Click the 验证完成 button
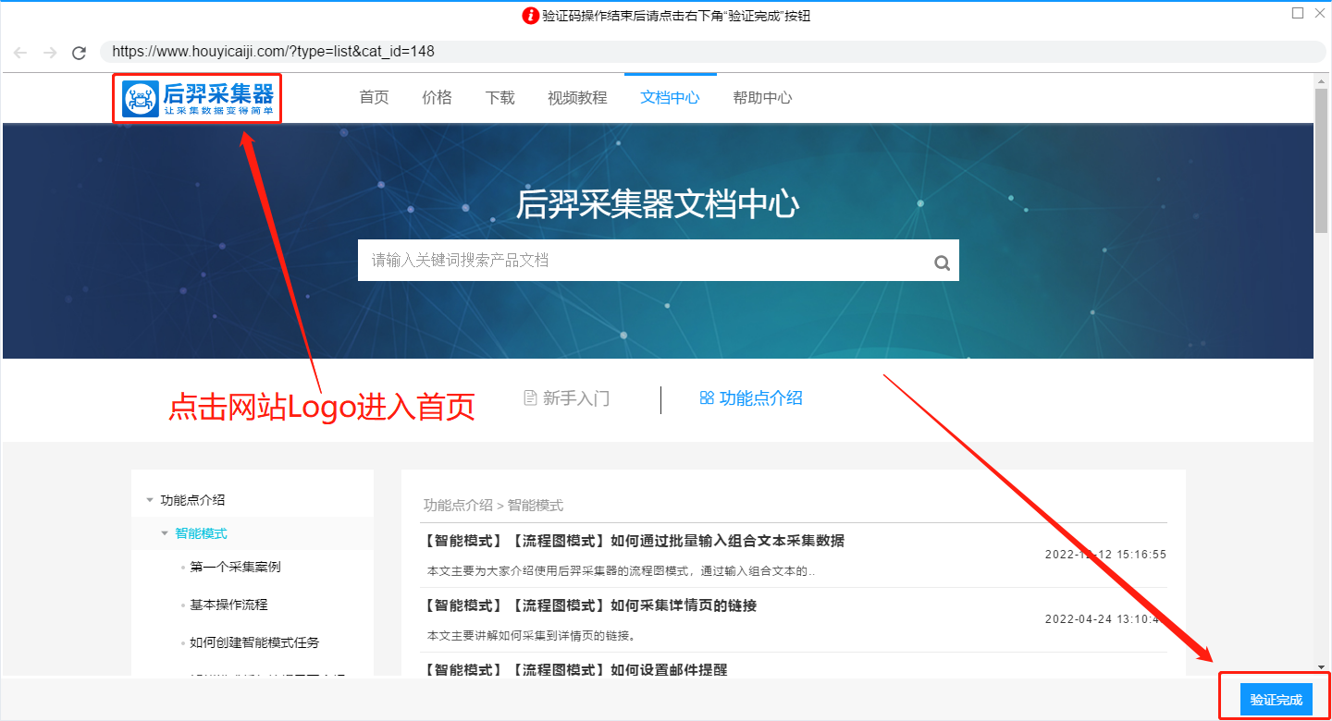Viewport: 1332px width, 721px height. click(x=1276, y=700)
